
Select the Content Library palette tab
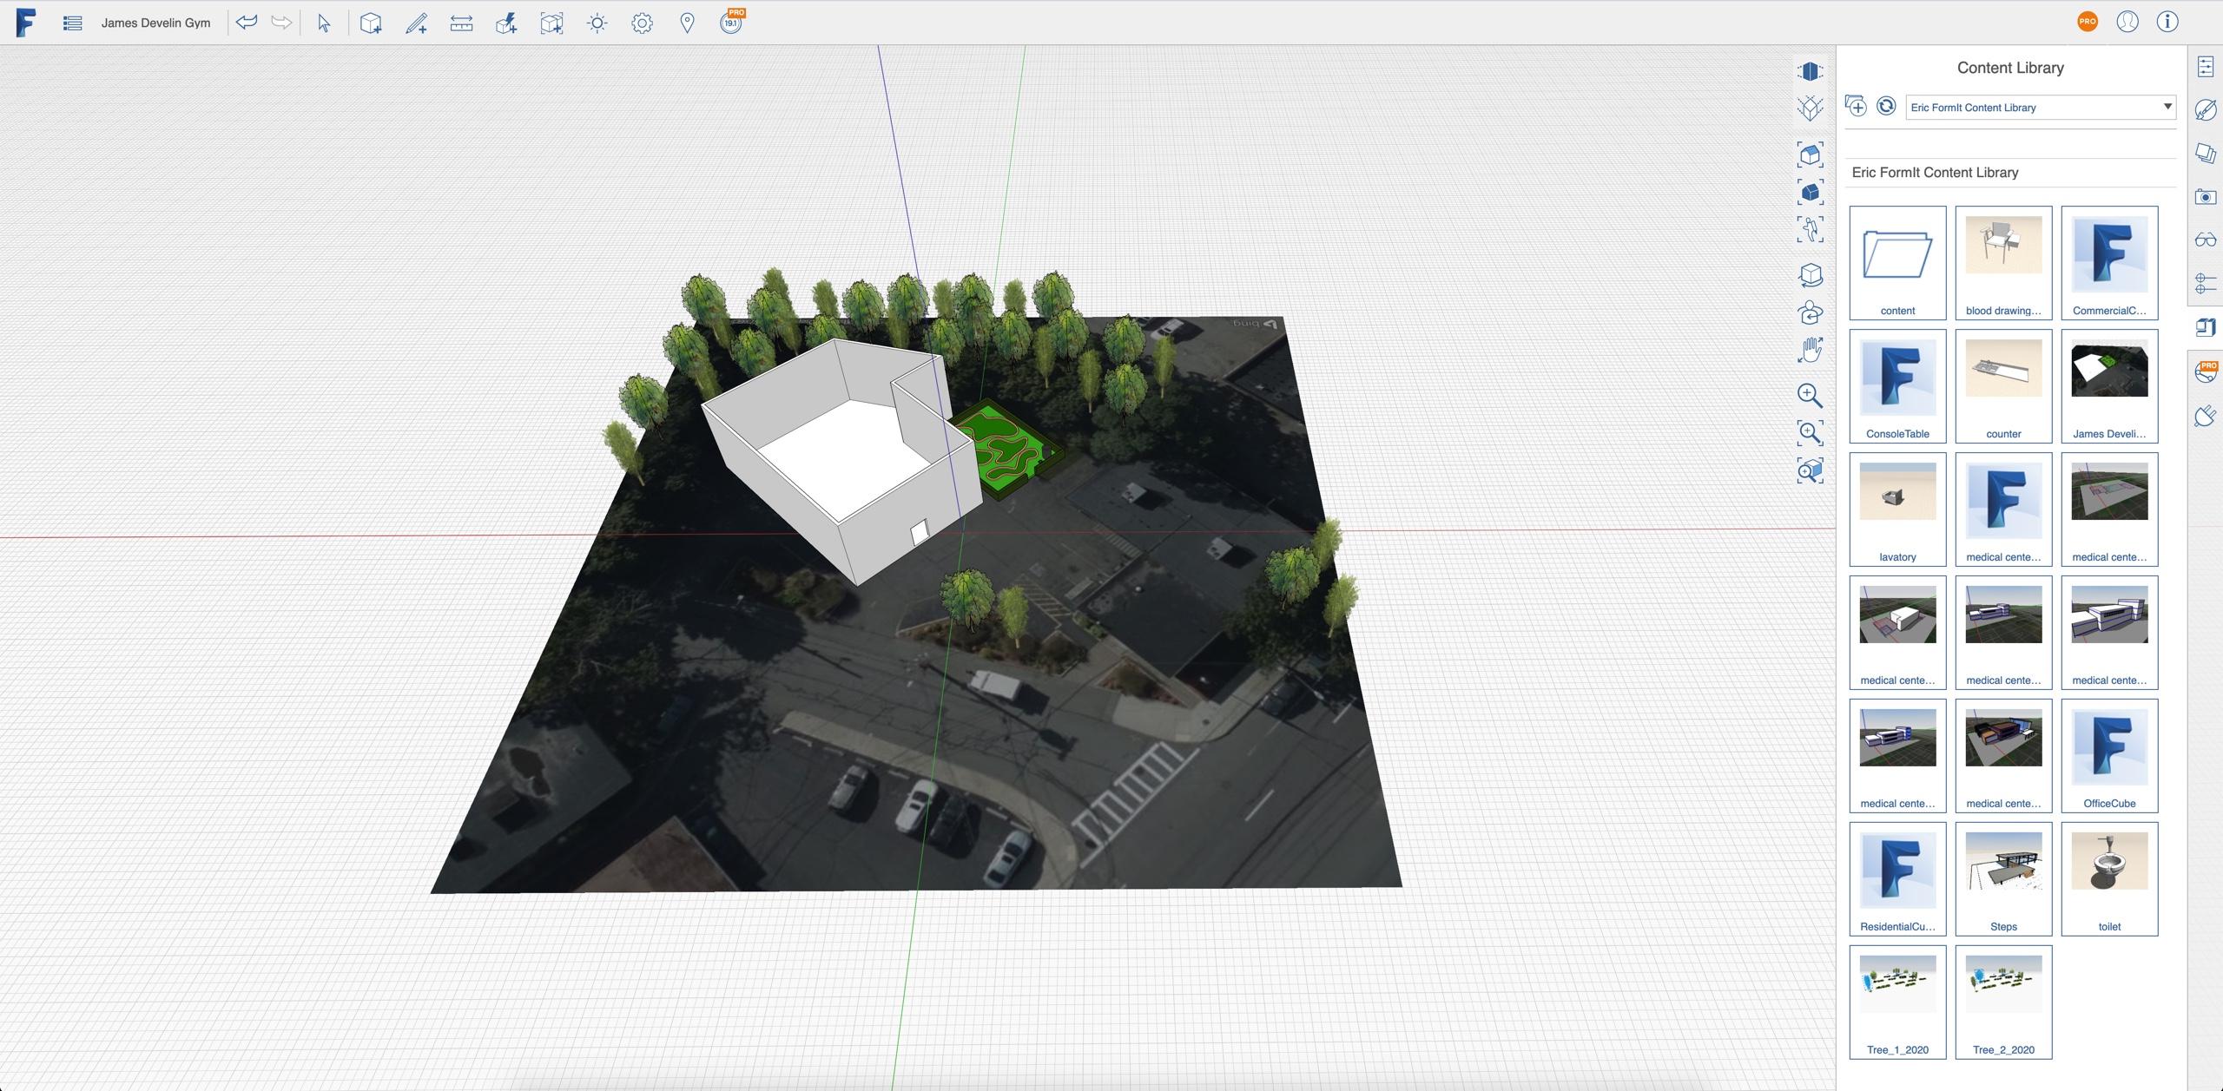click(x=2206, y=327)
